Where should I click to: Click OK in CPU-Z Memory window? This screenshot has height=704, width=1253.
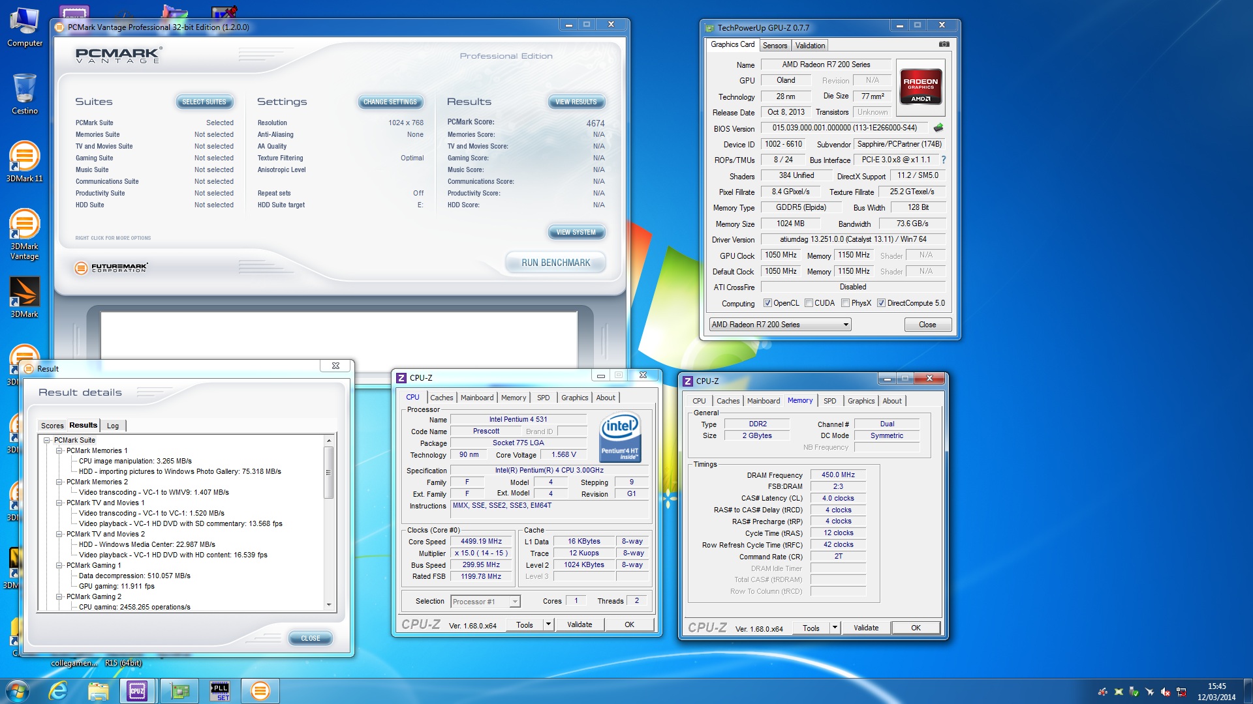pyautogui.click(x=916, y=628)
